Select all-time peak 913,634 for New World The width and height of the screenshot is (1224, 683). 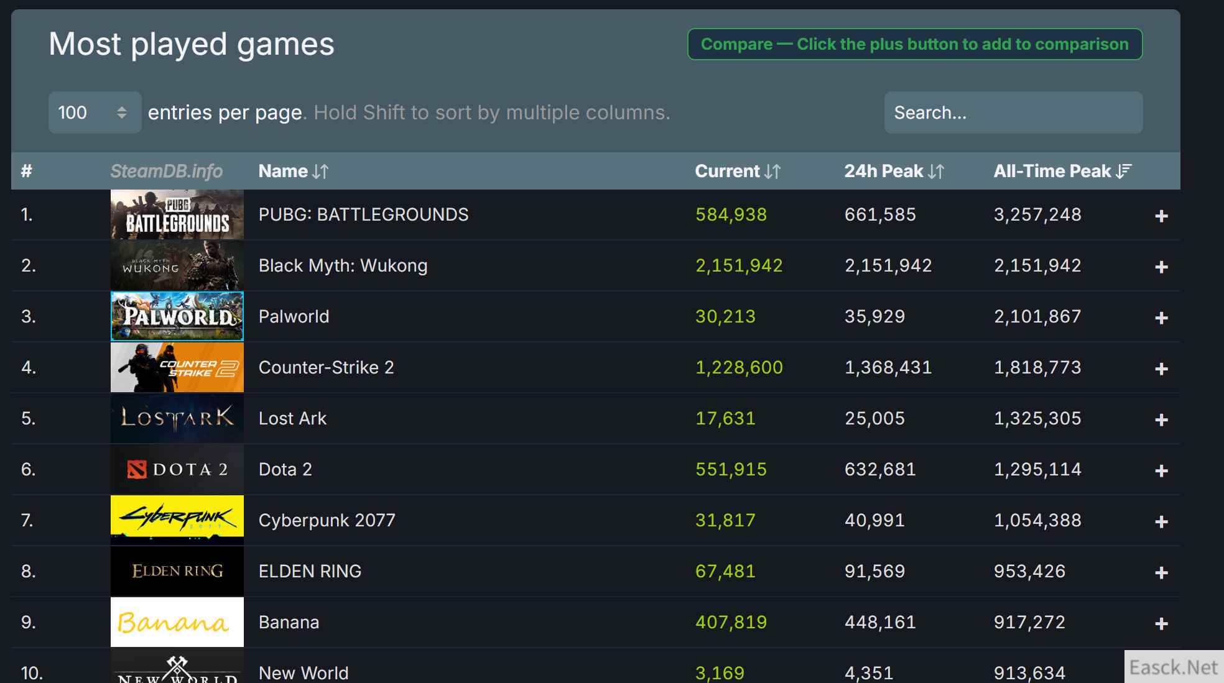[1029, 673]
